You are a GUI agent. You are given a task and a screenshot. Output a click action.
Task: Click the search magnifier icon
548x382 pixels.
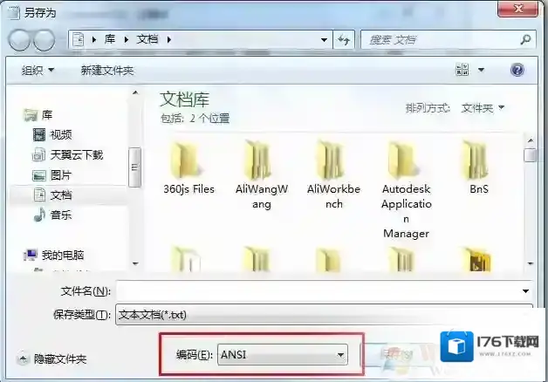click(525, 39)
